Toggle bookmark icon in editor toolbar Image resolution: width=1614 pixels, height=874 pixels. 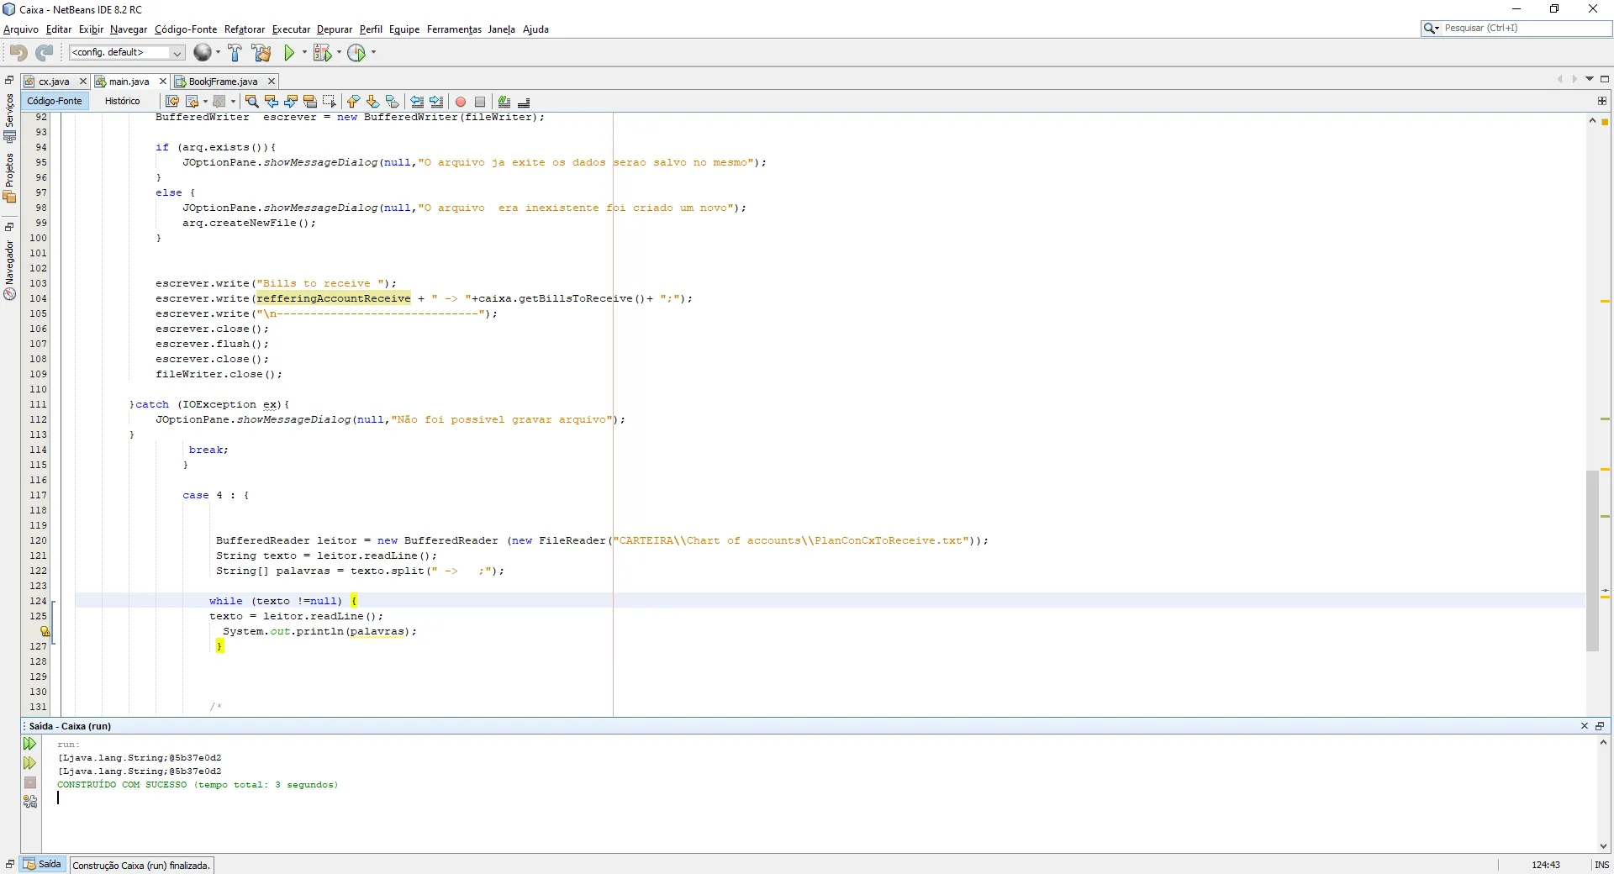click(392, 102)
